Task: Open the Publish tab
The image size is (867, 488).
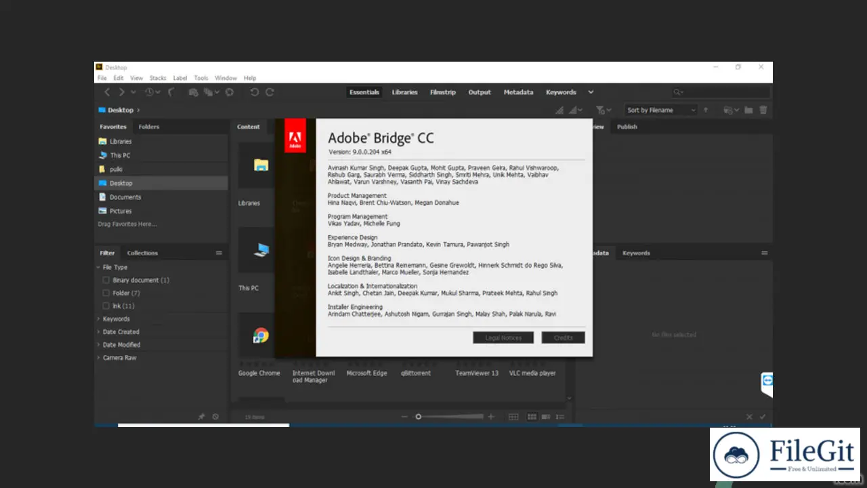Action: (627, 127)
